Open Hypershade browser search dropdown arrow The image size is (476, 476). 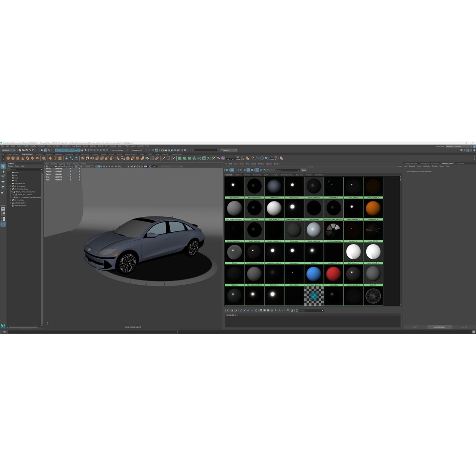[x=299, y=170]
